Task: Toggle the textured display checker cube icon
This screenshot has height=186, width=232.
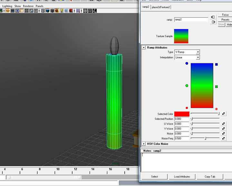Action: point(57,11)
